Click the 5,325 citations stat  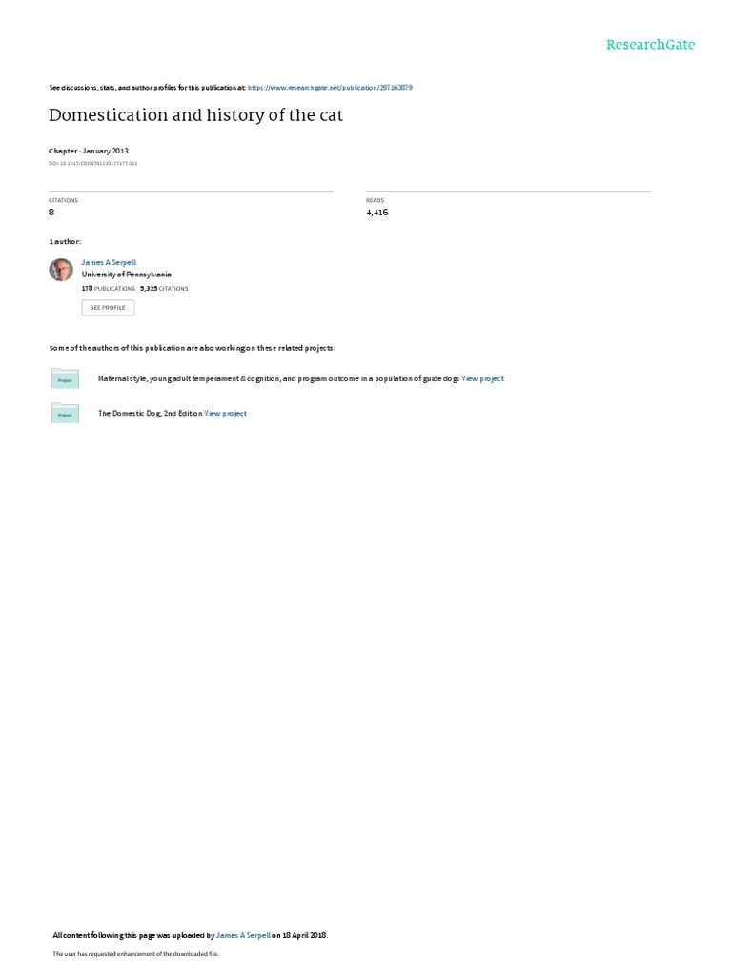coord(164,288)
